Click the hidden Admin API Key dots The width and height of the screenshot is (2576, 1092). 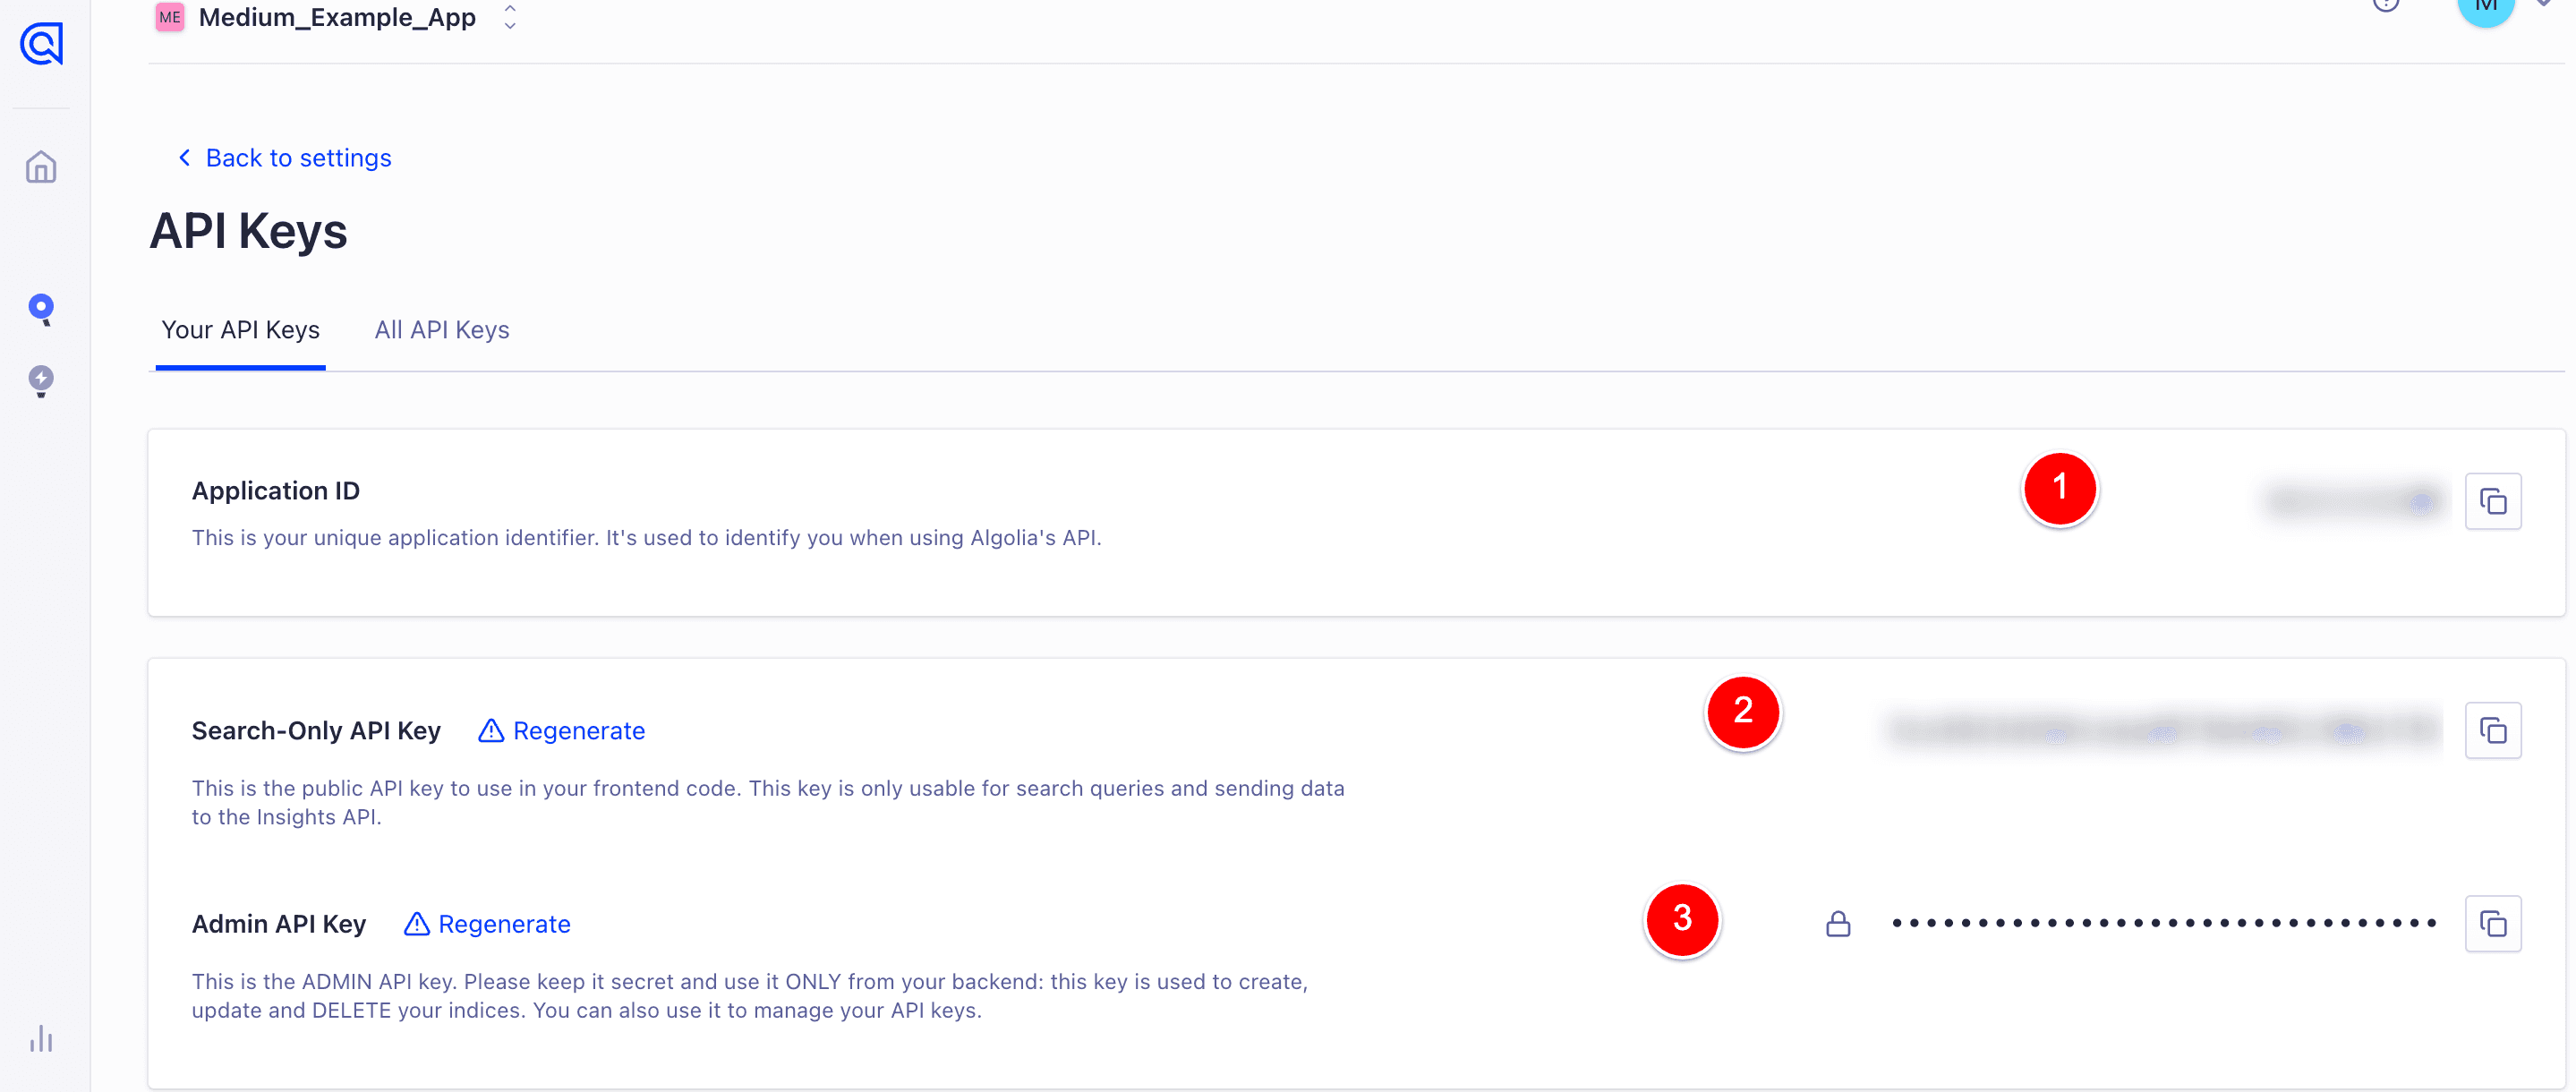pos(2163,923)
